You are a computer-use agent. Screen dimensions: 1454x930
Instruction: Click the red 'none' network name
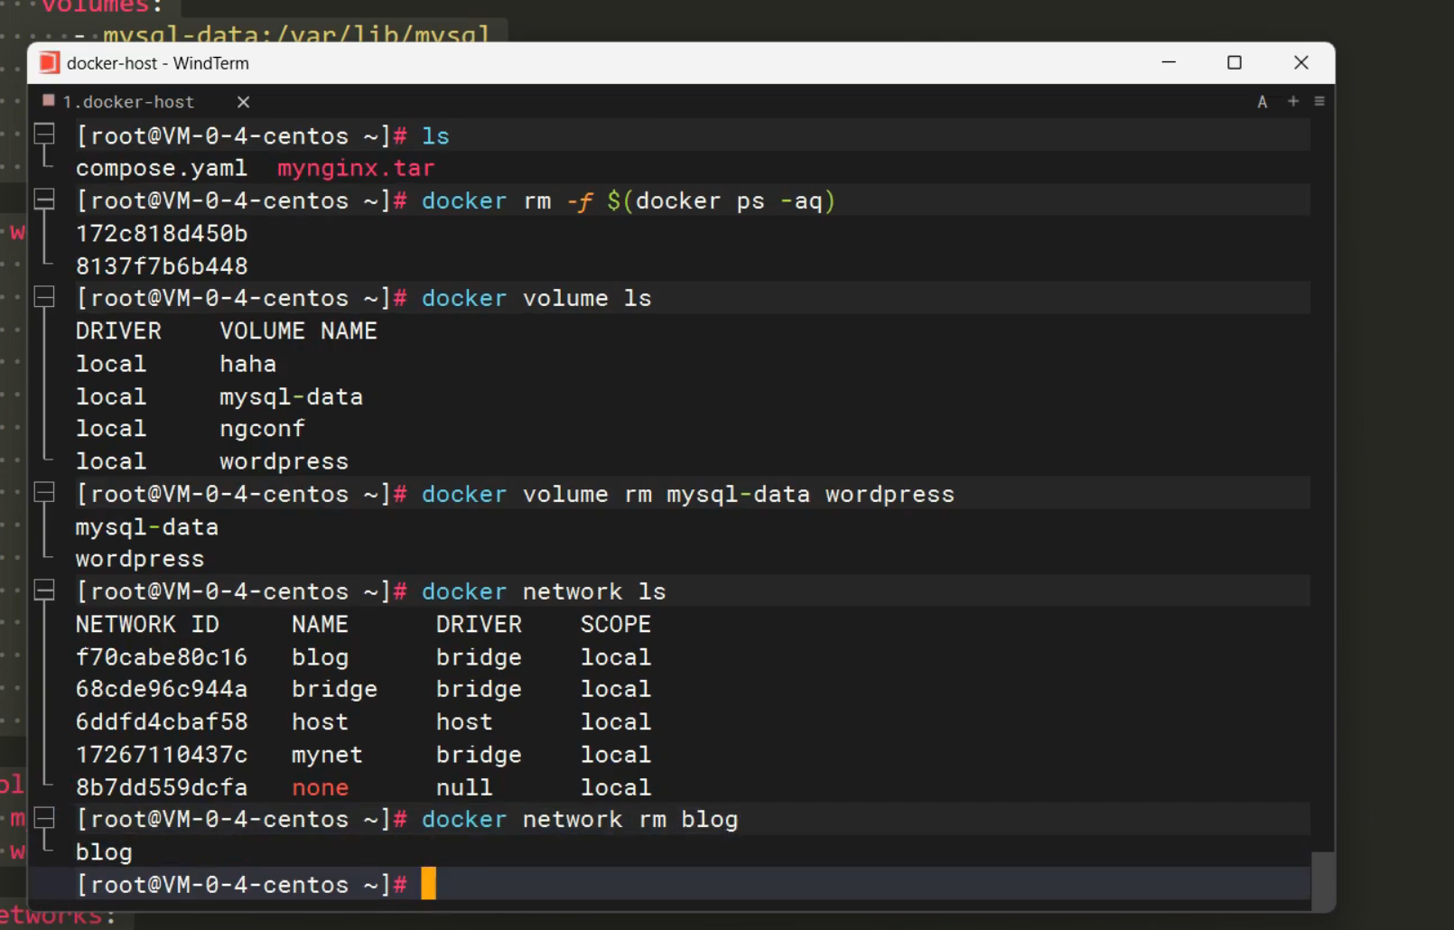coord(321,786)
